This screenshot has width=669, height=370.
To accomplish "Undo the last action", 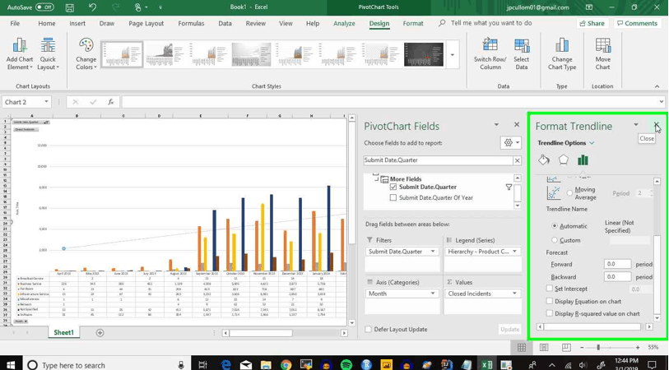I will (92, 7).
